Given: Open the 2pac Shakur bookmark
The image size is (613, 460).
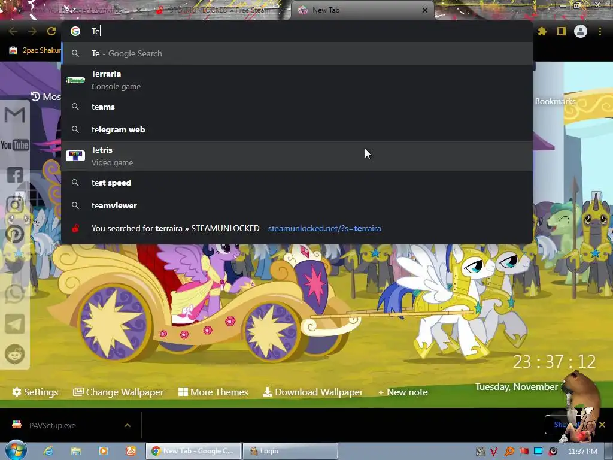Looking at the screenshot, I should coord(35,50).
